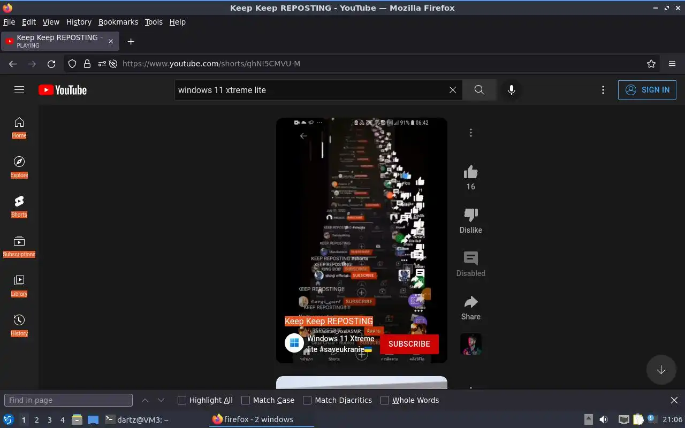Go back in Firefox

13,64
